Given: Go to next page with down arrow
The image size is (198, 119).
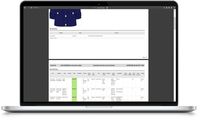Looking at the screenshot, I should [x=31, y=8].
